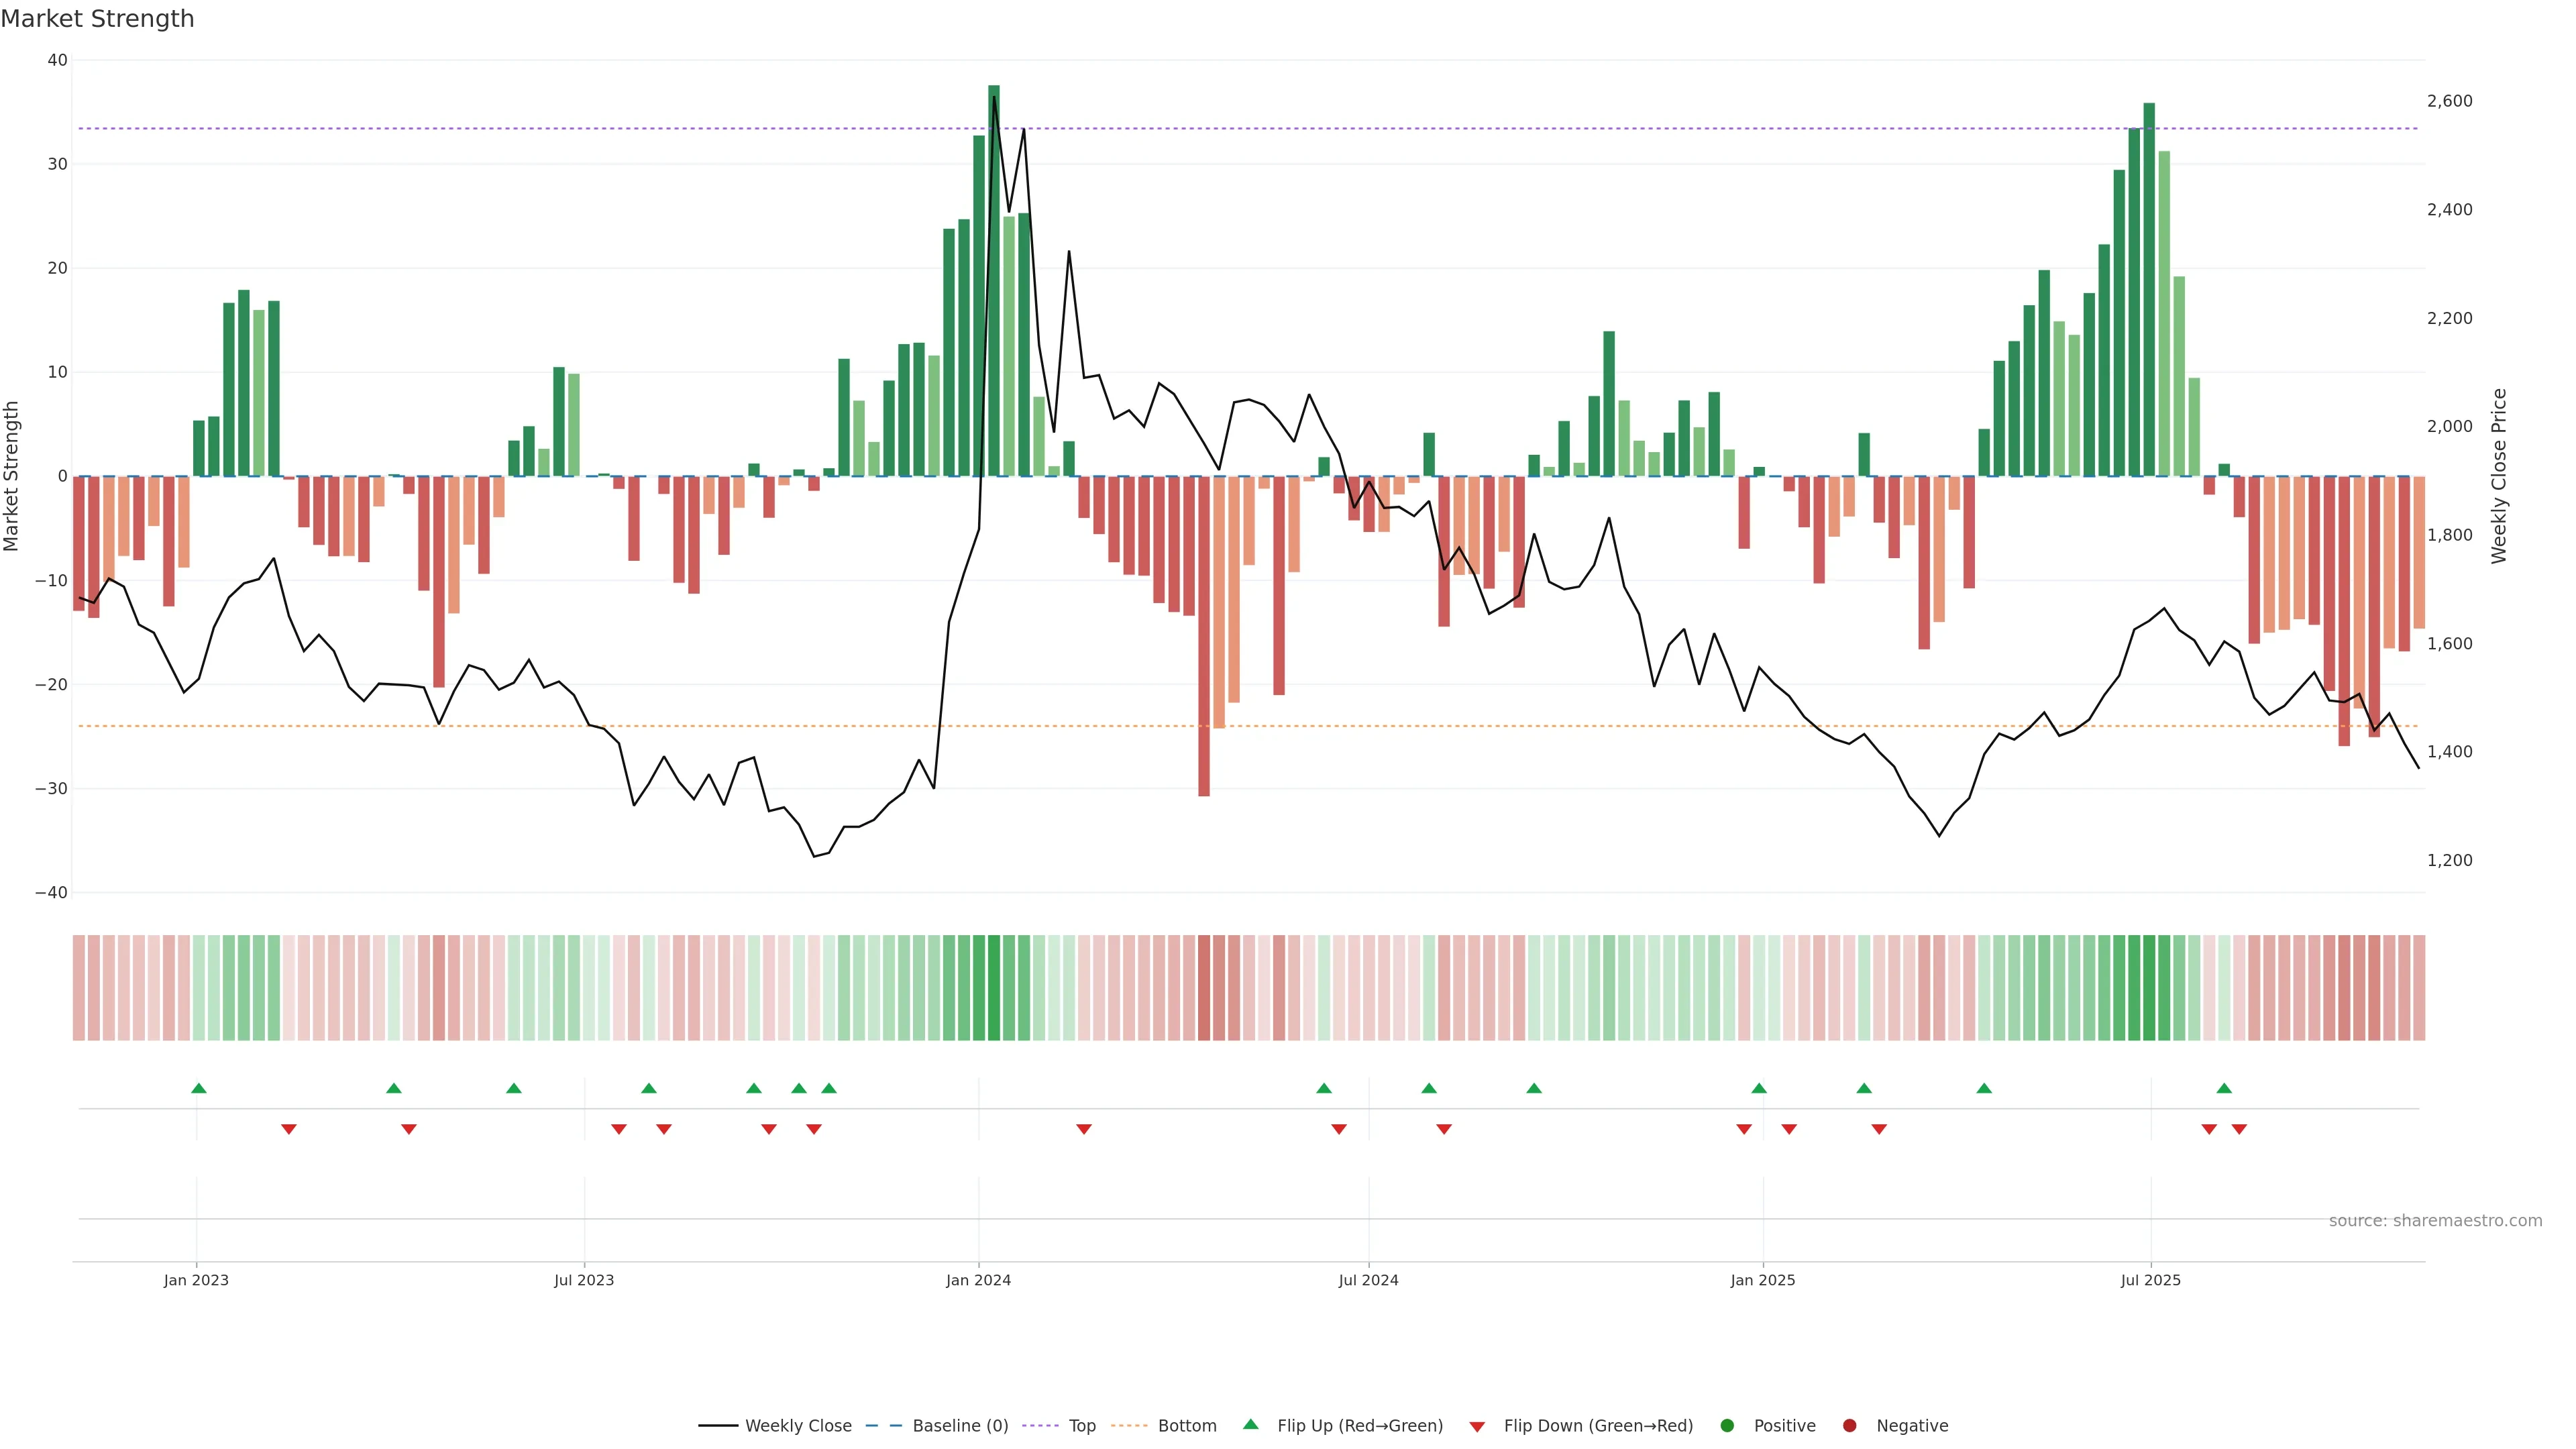Click the darkest green heatmap strip cell

993,988
